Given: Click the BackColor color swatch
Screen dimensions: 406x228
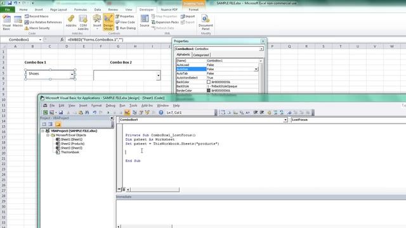Looking at the screenshot, I should click(209, 82).
